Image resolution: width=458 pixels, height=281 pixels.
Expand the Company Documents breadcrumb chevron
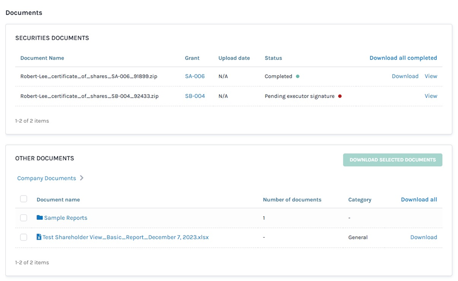coord(82,178)
